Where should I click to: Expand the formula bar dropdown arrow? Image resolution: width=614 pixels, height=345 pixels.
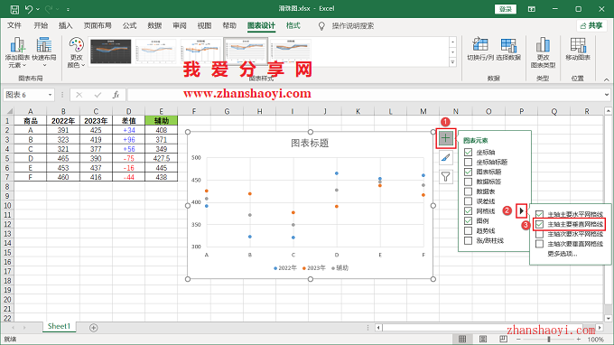(x=607, y=95)
